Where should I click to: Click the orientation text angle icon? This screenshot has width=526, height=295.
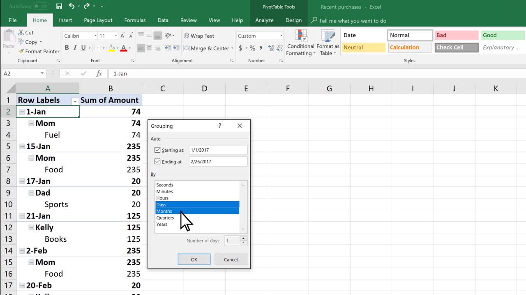point(169,36)
